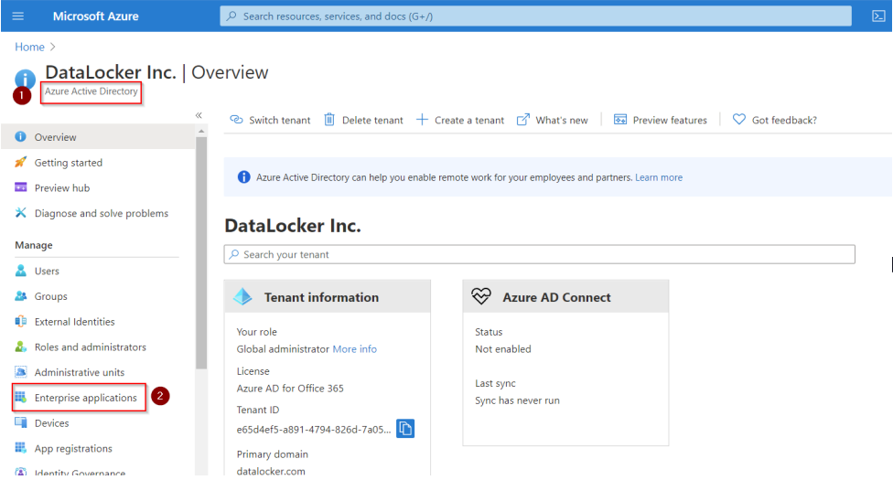Click the External Identities icon
The image size is (893, 480).
[20, 321]
